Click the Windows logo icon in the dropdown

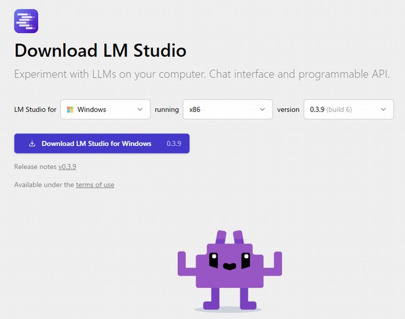(70, 109)
